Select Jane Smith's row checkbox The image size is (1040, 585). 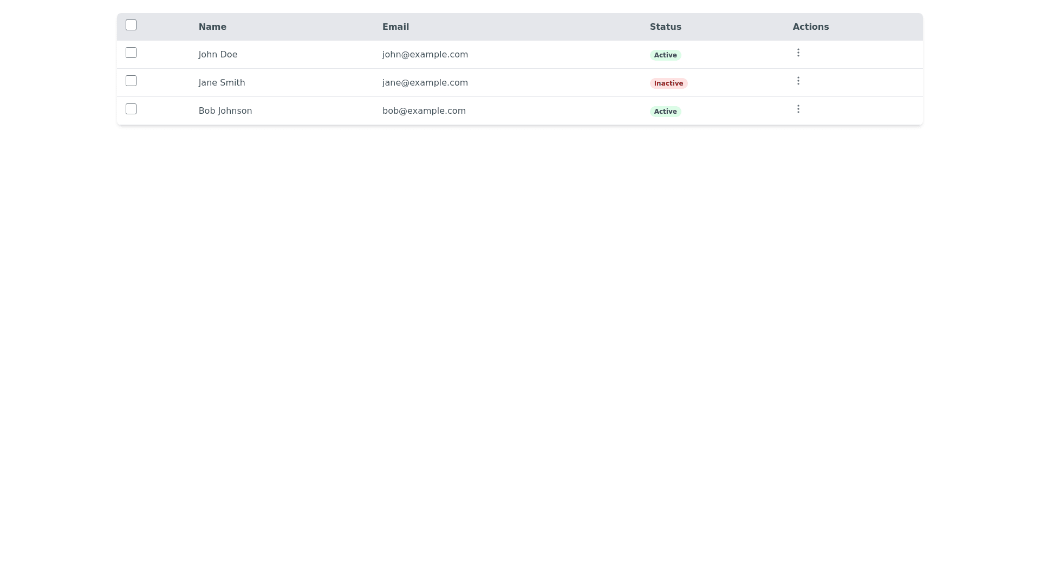click(131, 81)
